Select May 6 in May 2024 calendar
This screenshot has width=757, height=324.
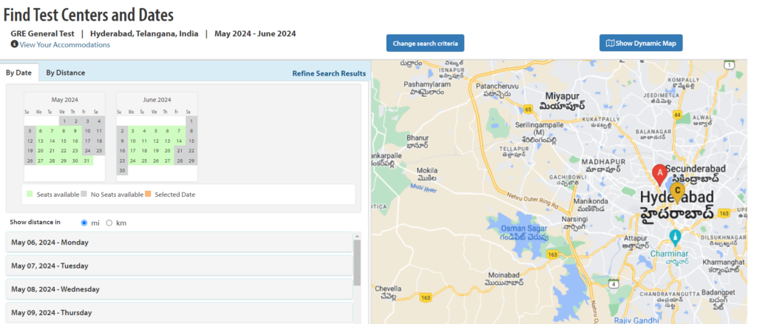click(x=41, y=131)
